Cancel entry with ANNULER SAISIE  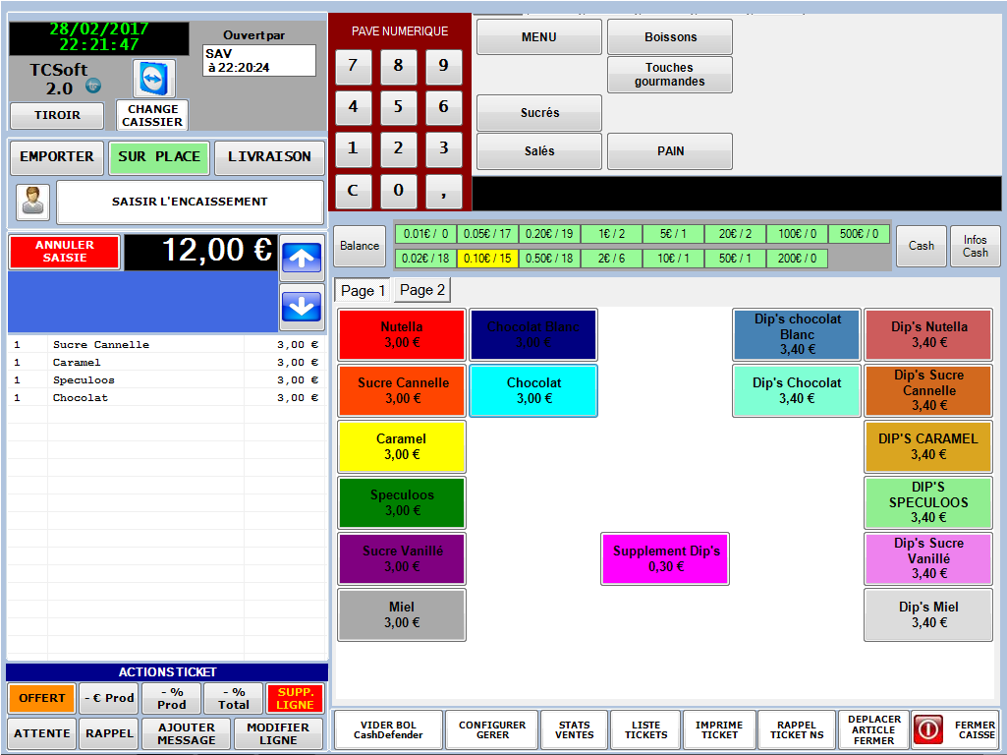click(x=62, y=251)
